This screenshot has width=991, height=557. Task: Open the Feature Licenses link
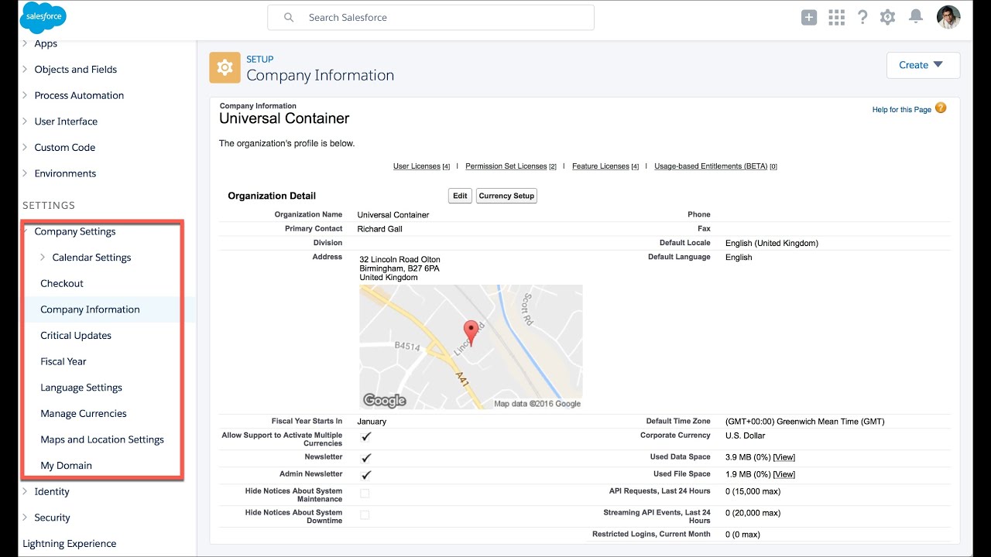click(x=601, y=166)
